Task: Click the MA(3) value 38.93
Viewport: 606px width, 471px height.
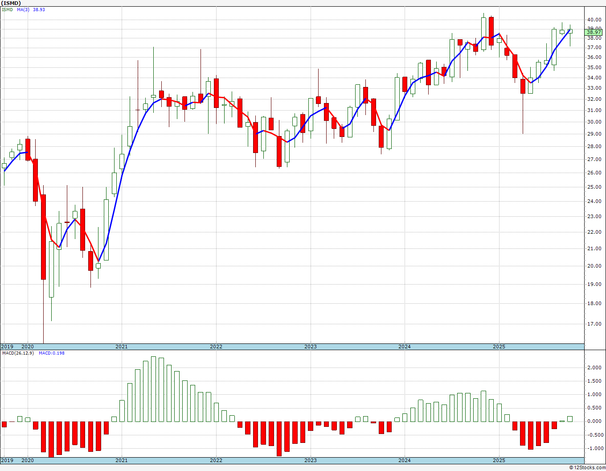Action: tap(39, 9)
